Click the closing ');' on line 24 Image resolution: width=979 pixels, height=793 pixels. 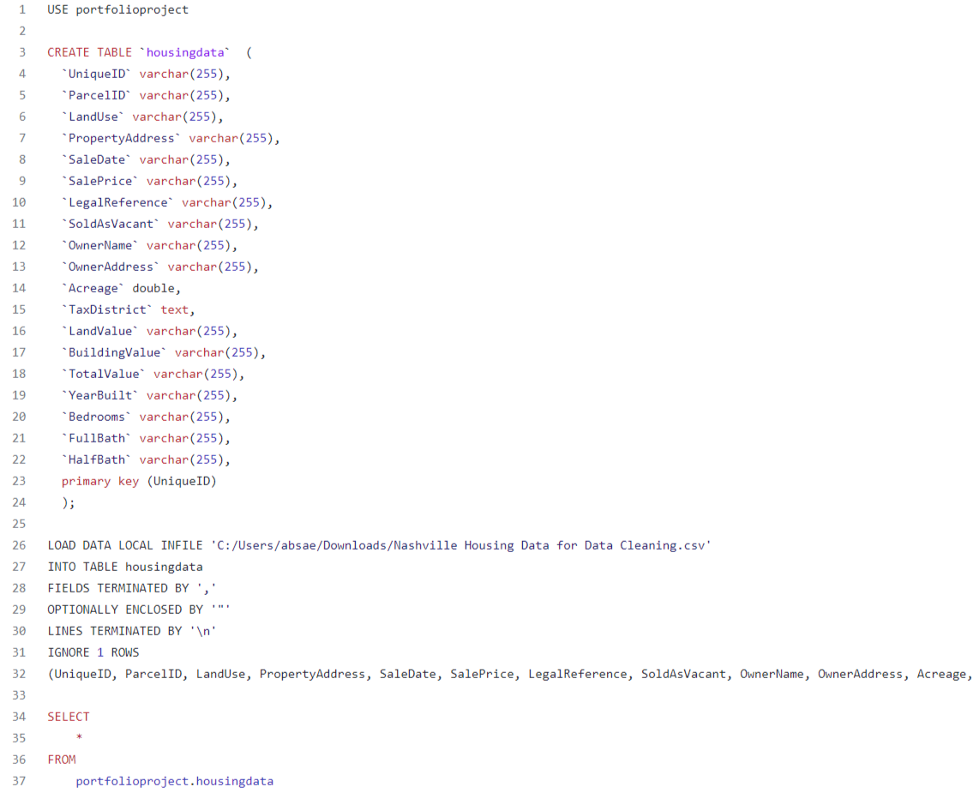click(69, 502)
